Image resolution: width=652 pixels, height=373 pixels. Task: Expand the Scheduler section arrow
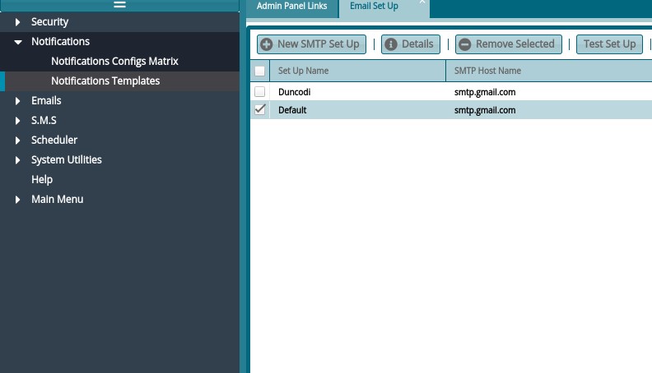tap(18, 140)
